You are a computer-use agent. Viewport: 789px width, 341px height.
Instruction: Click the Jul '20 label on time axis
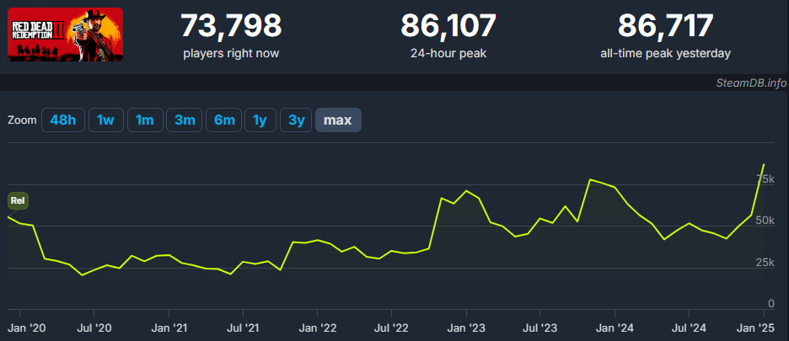[95, 328]
